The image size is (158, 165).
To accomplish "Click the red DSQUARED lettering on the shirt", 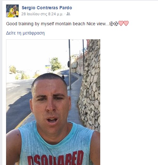I will 56,158.
